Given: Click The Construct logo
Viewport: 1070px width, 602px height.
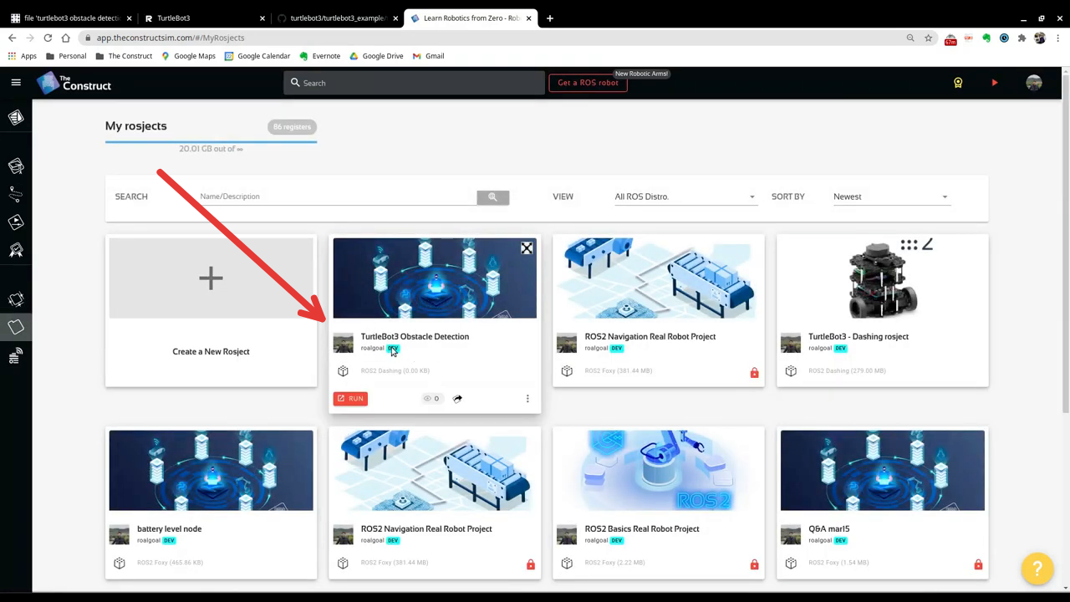Looking at the screenshot, I should coord(74,82).
